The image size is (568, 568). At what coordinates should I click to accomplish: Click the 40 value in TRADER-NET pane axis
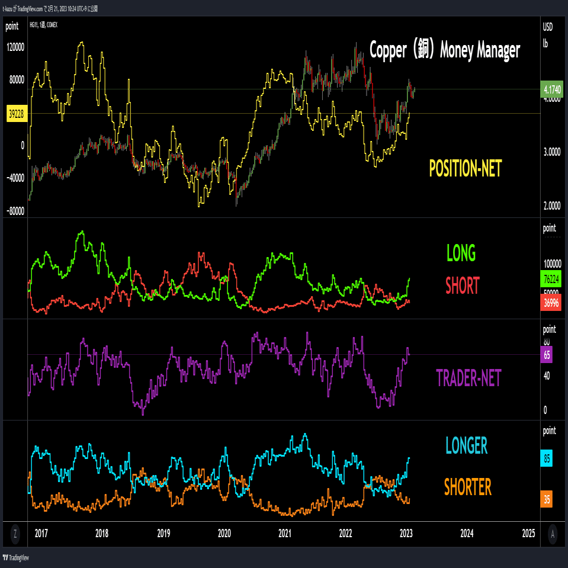547,376
